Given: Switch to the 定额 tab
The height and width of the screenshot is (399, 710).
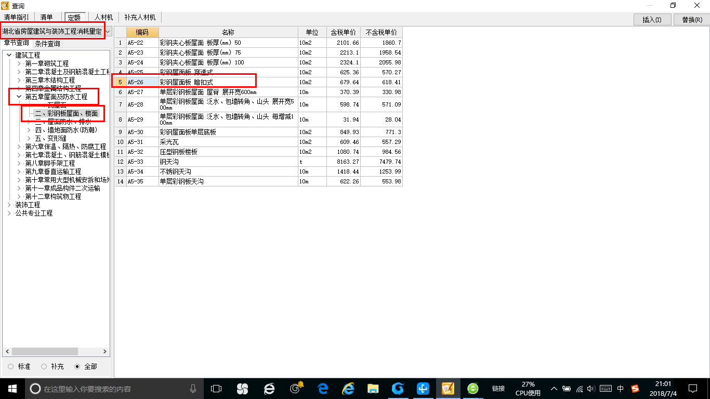Looking at the screenshot, I should point(74,18).
